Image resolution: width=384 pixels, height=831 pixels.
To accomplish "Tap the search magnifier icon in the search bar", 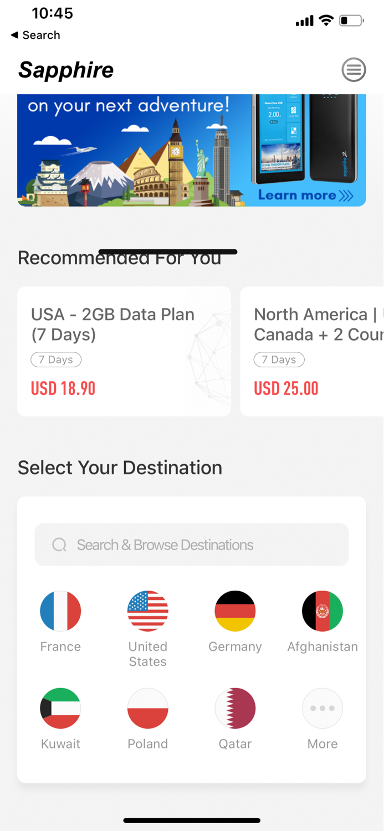I will click(x=59, y=545).
